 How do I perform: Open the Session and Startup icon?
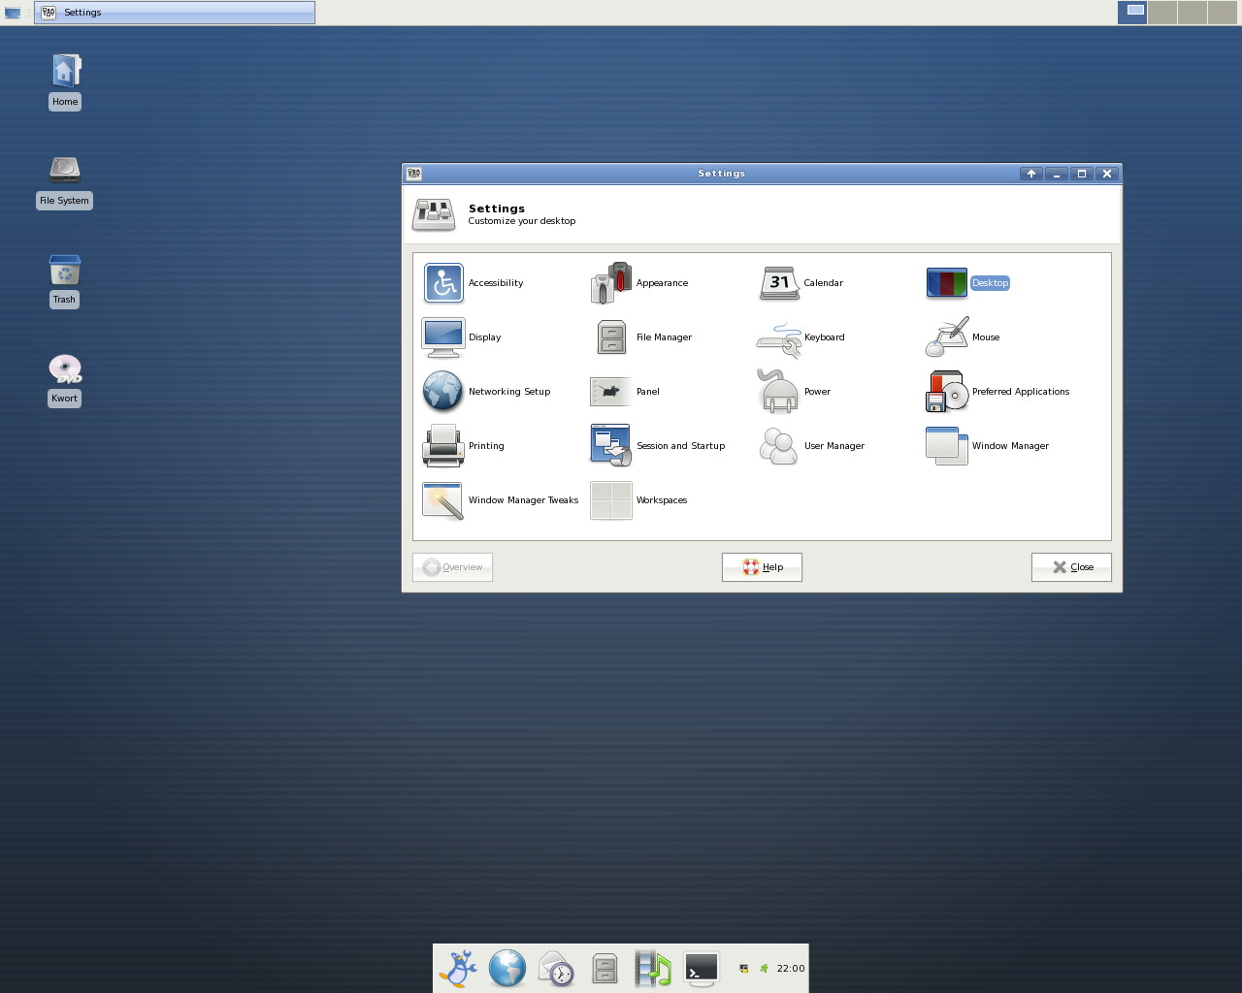[x=611, y=446]
